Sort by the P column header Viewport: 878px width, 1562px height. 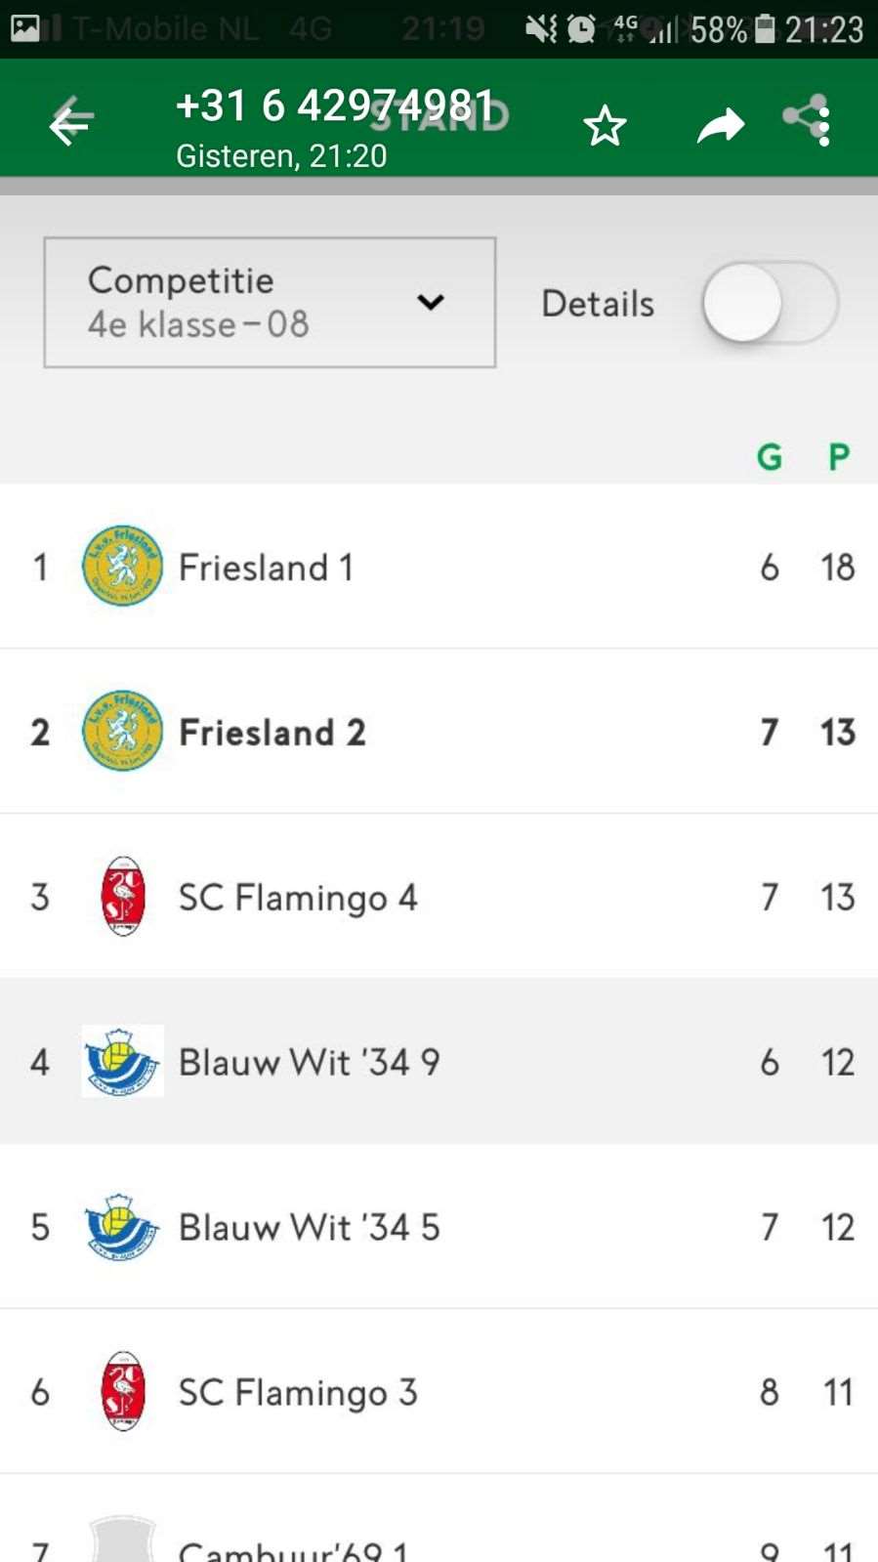(x=839, y=456)
